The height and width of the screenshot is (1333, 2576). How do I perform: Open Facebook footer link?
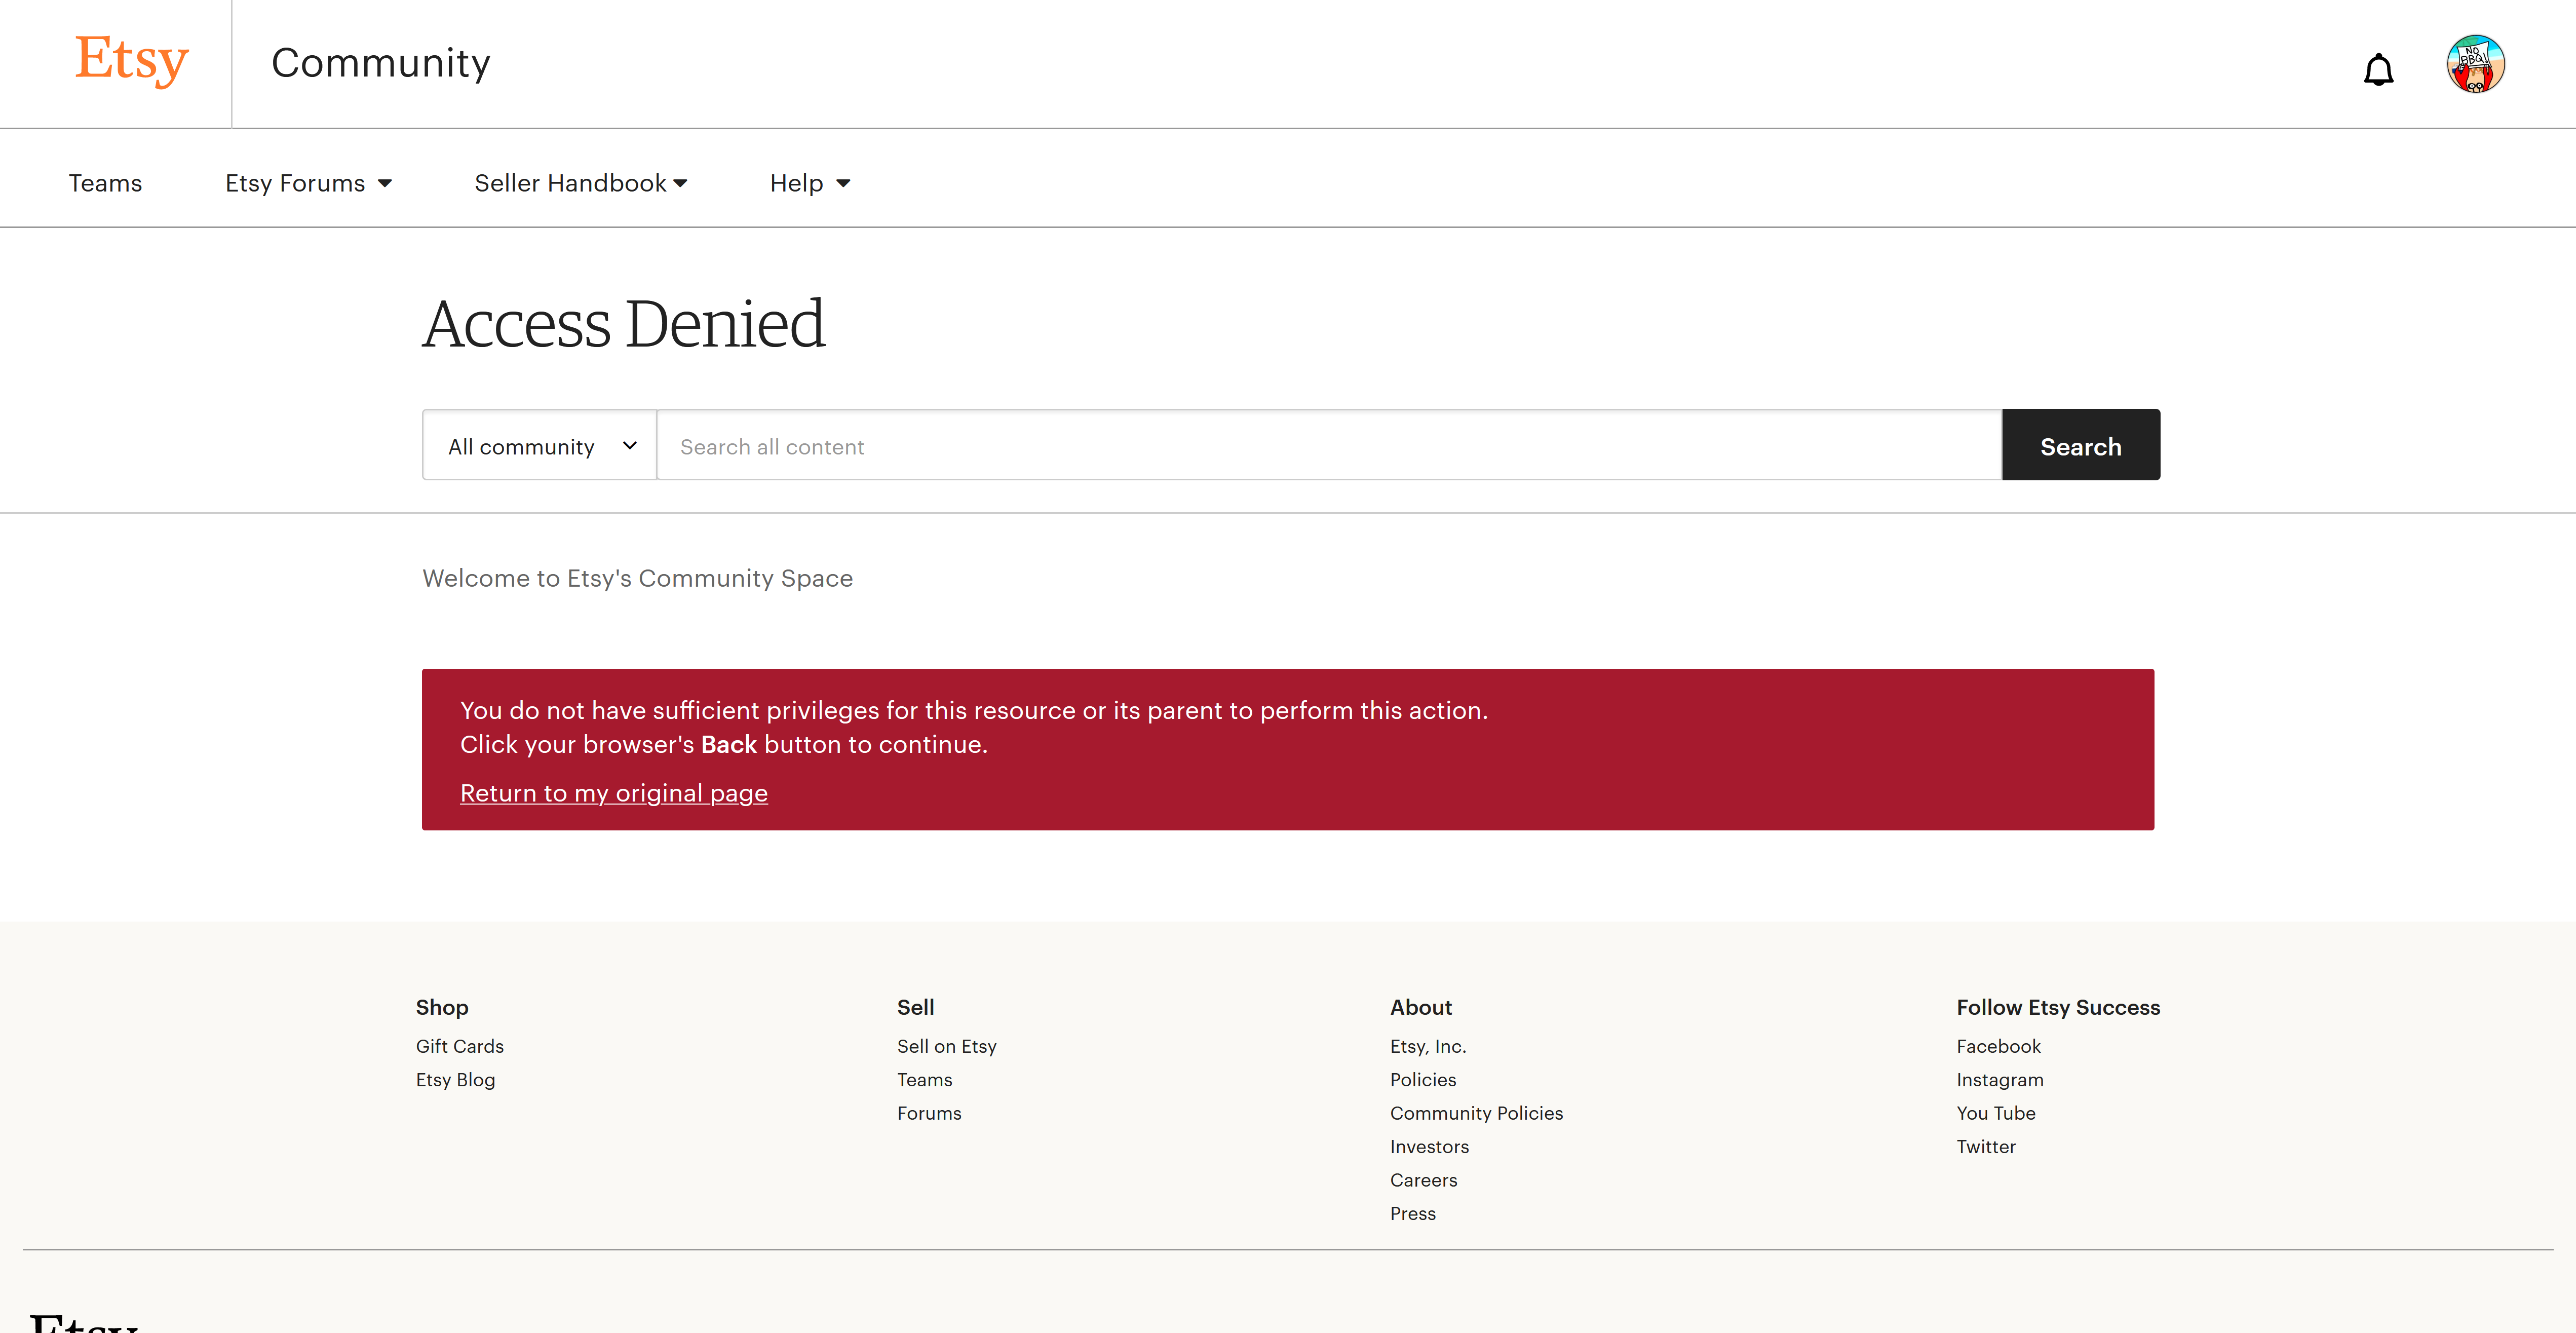tap(1998, 1046)
